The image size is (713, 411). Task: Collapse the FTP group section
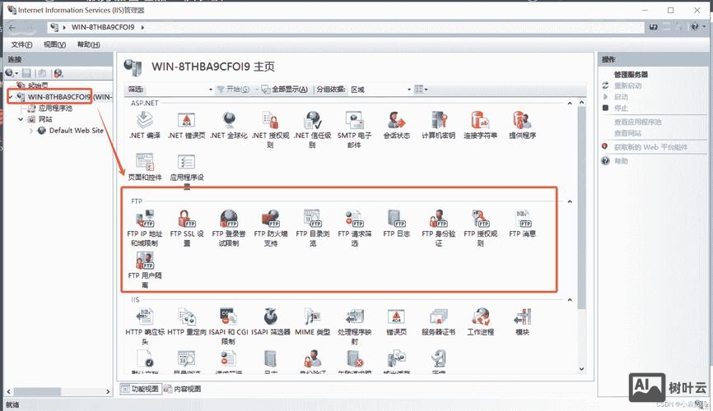[569, 201]
